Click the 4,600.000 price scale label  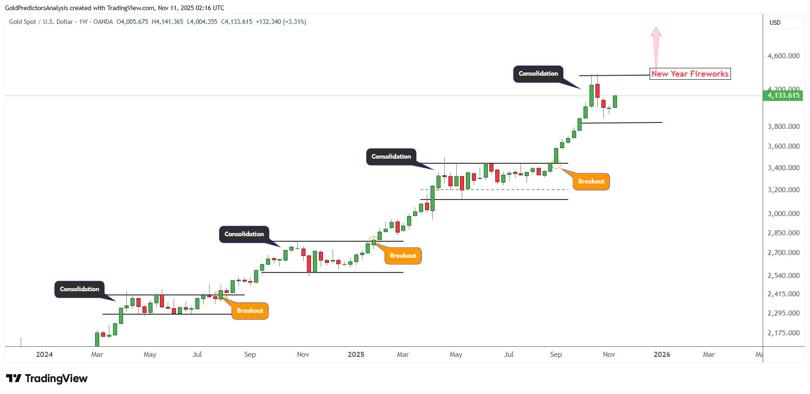[783, 56]
